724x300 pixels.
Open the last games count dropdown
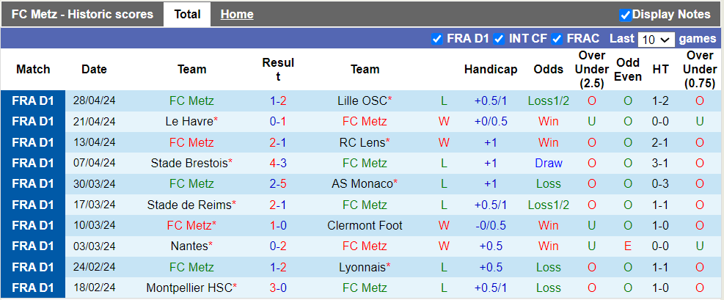(656, 40)
